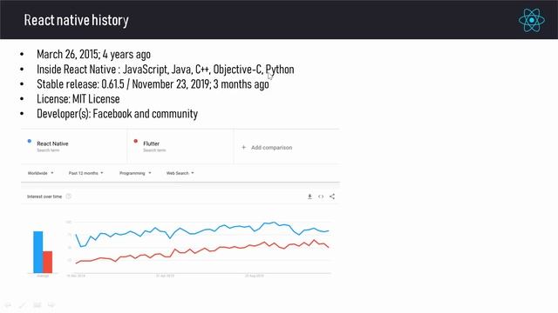Viewport: 558px width, 313px height.
Task: Open the Past 12 months dropdown
Action: (x=85, y=173)
